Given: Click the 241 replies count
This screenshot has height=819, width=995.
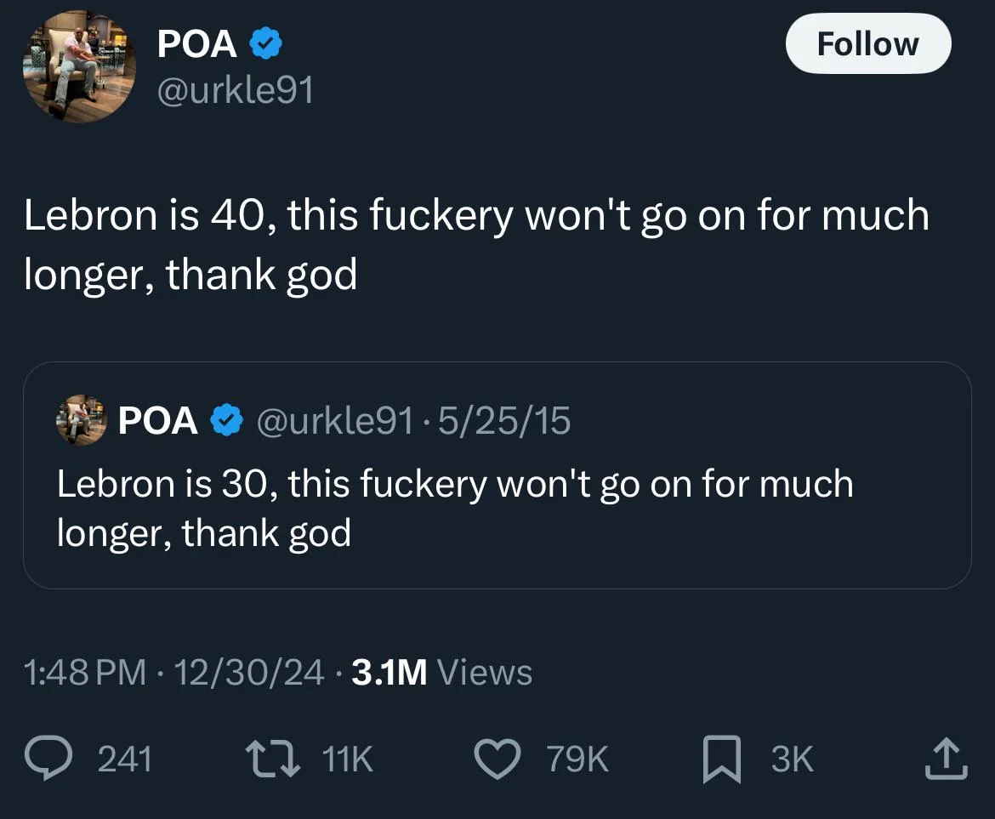Looking at the screenshot, I should tap(125, 759).
